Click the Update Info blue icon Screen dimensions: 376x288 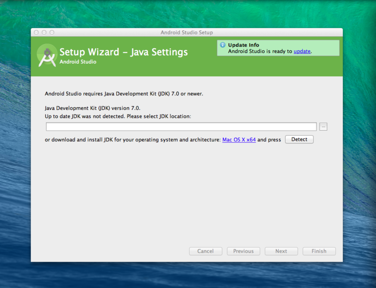tap(223, 45)
